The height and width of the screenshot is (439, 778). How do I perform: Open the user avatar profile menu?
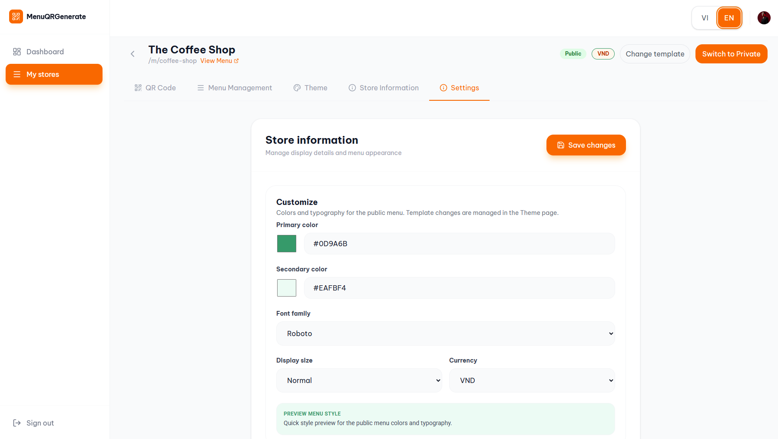coord(764,18)
